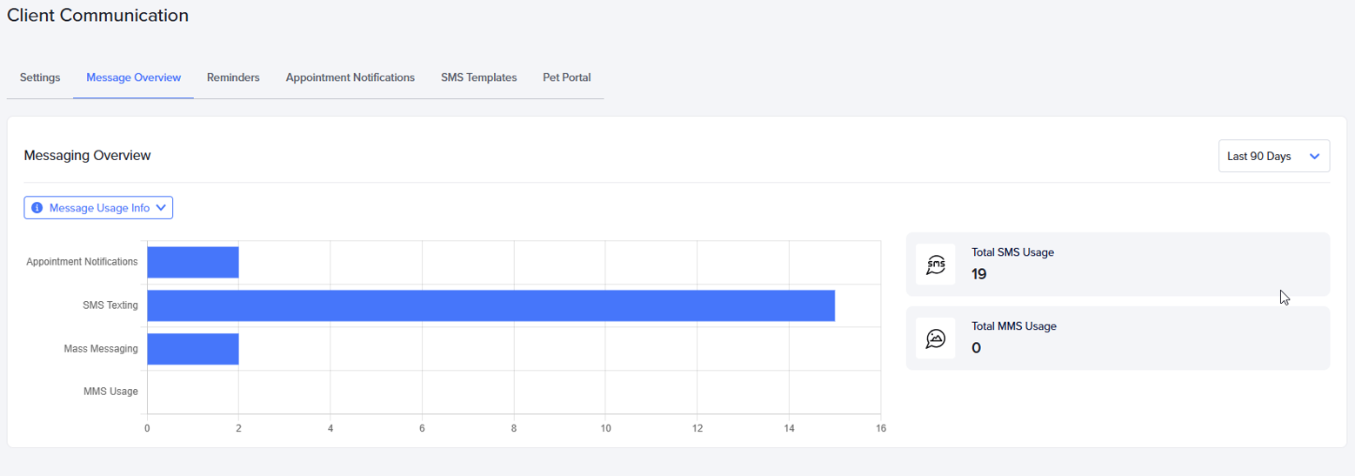Click the SMS Texting bar in chart
Screen dimensions: 1355x476
(491, 305)
